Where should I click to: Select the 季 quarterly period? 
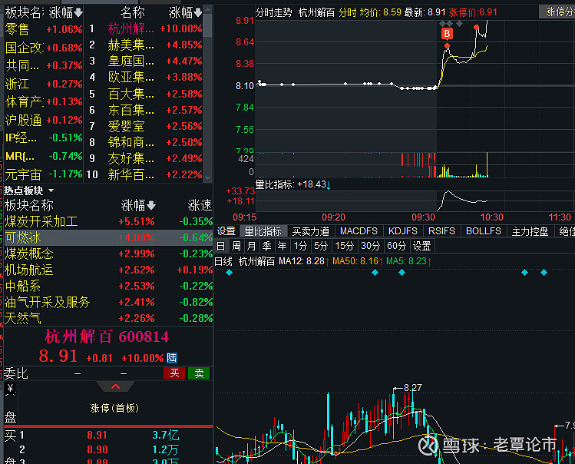(x=266, y=246)
